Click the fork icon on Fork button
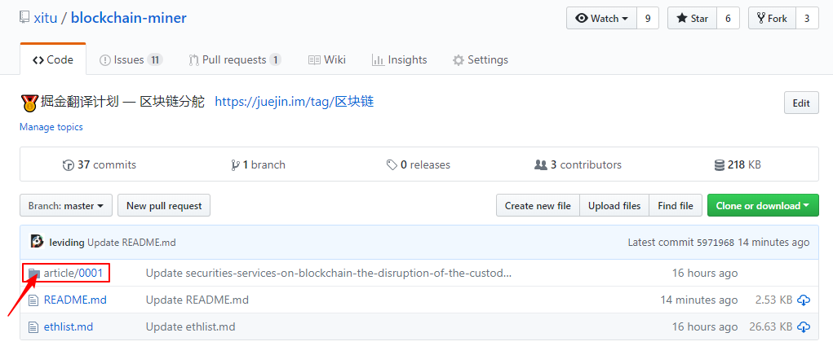Image resolution: width=833 pixels, height=346 pixels. coord(760,19)
